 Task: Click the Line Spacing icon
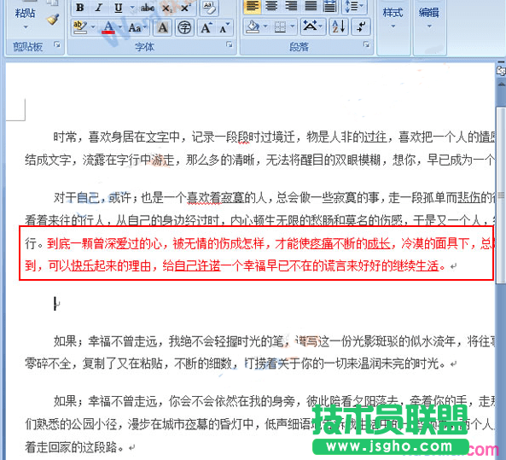pos(351,7)
